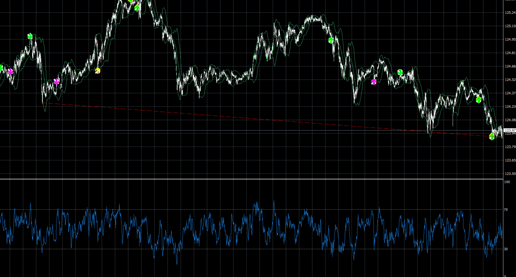Click the green up arrow at the chart's highest peak
516x277 pixels.
137,8
